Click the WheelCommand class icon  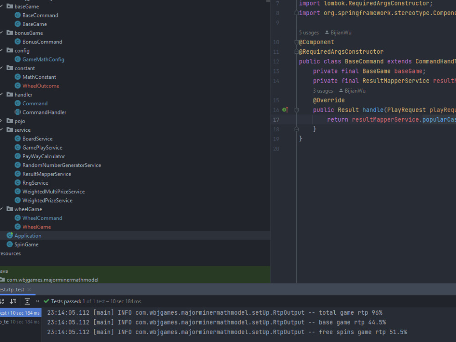click(18, 218)
